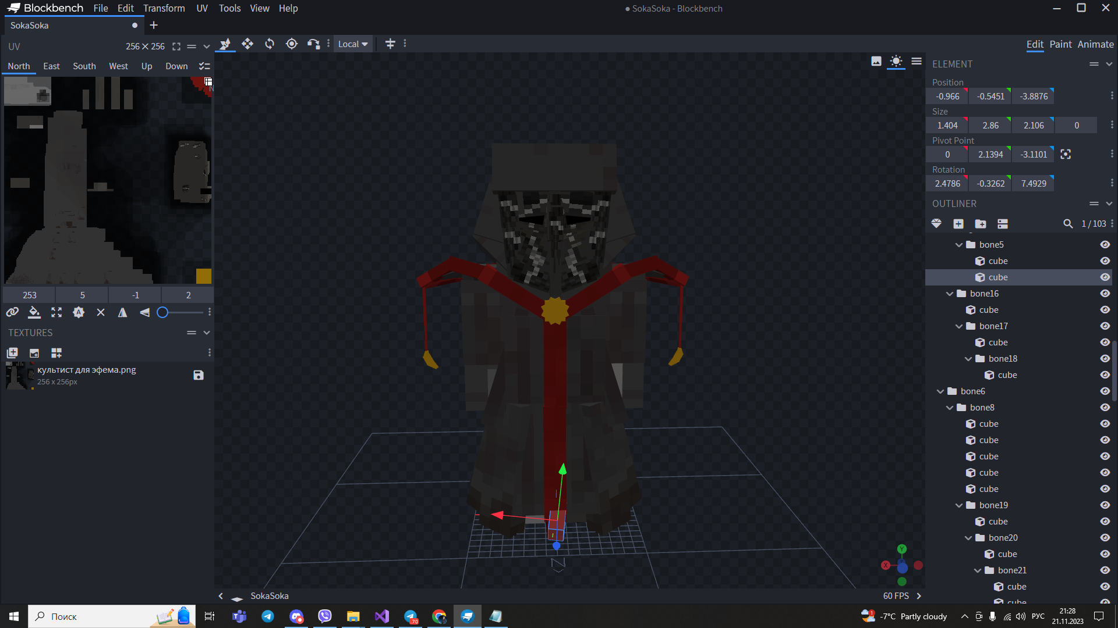The width and height of the screenshot is (1118, 628).
Task: Mirror UV horizontally icon
Action: tap(123, 312)
